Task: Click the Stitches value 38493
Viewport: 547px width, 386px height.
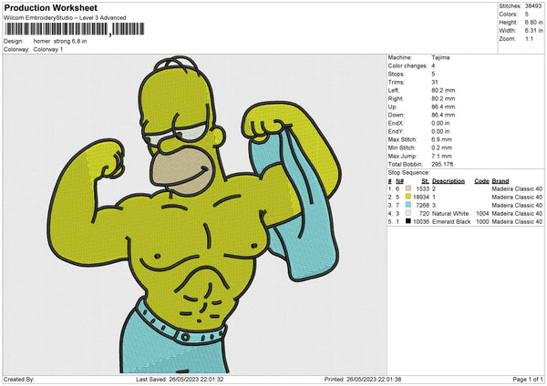Action: [533, 6]
